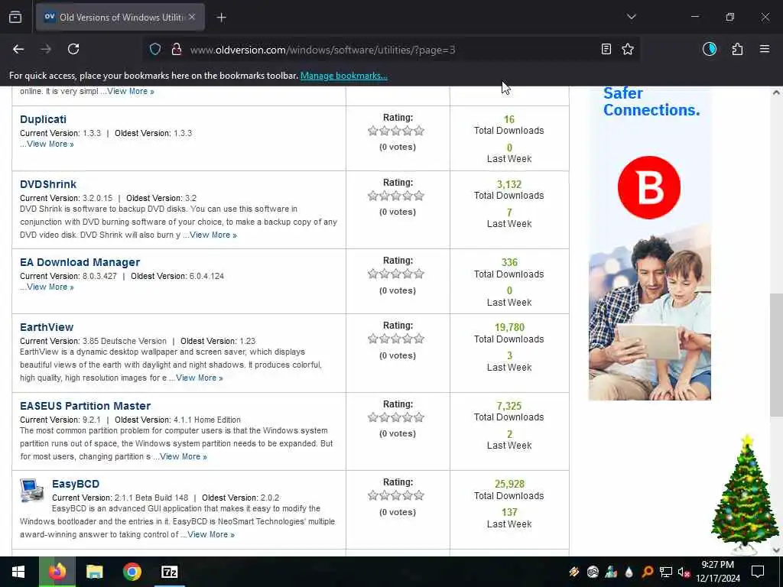Select the Old Versions of Windows Utilities tab
The width and height of the screenshot is (783, 587).
pyautogui.click(x=120, y=17)
